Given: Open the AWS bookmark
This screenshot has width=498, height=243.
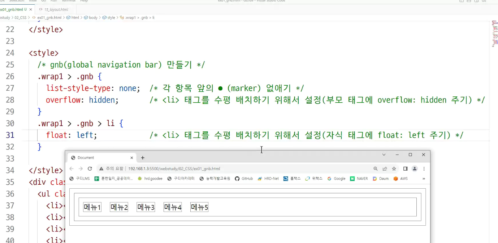Looking at the screenshot, I should tap(400, 179).
